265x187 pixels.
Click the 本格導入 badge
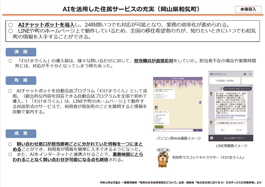click(248, 9)
